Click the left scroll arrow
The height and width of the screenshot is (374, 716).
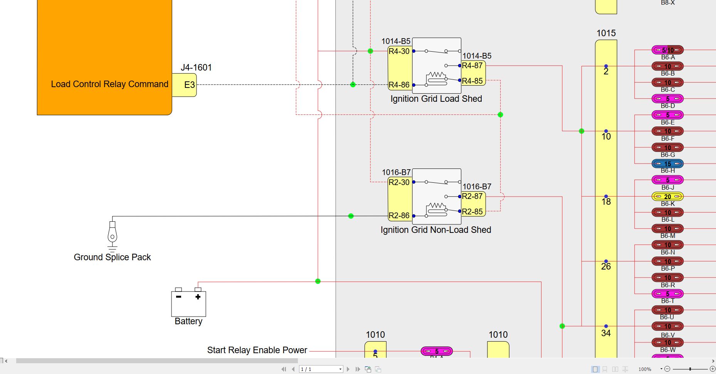pos(6,361)
